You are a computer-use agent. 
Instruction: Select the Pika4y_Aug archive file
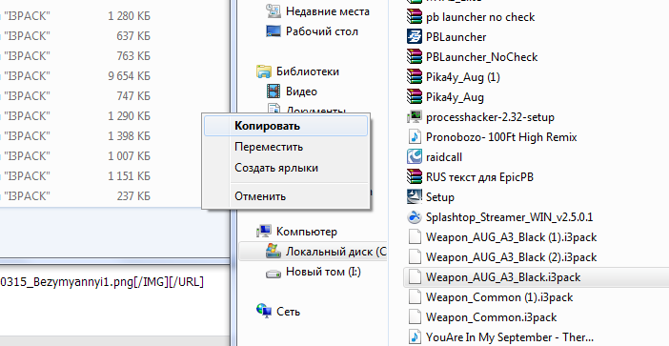tap(455, 97)
